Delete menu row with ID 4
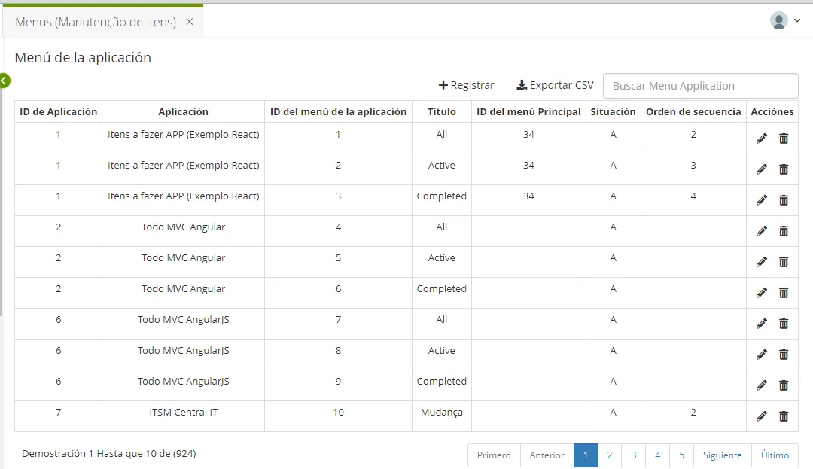 784,231
